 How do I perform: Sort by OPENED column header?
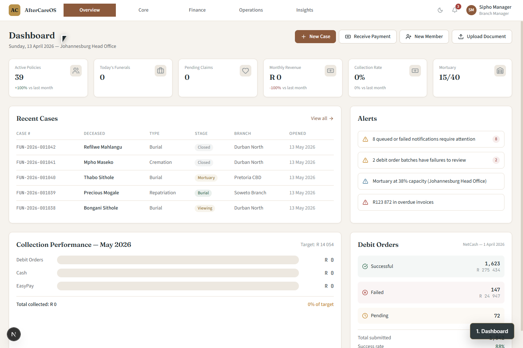coord(297,133)
